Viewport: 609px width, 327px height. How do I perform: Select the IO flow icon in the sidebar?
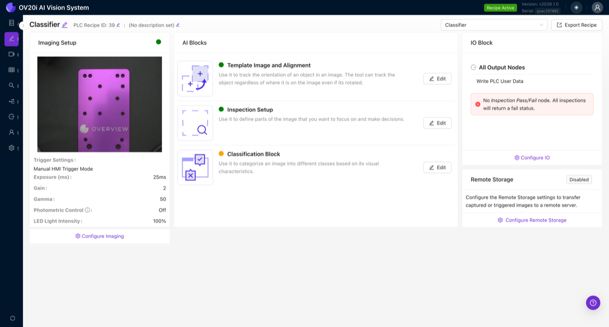pyautogui.click(x=11, y=100)
